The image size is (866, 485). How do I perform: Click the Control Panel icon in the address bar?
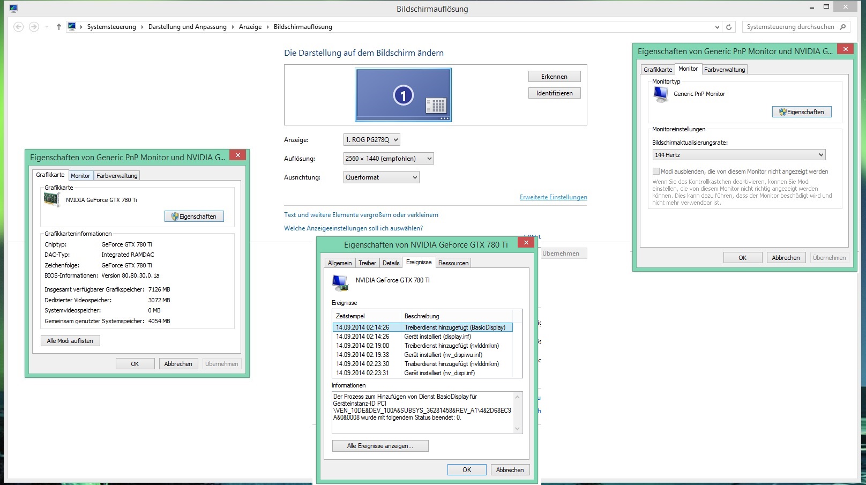point(72,27)
